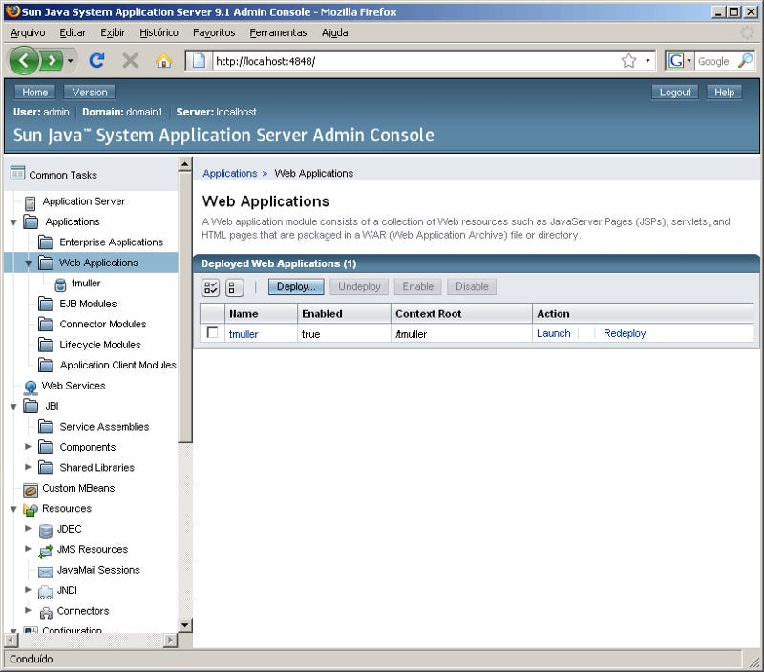Open the Ajuda menu
Screen dimensions: 764x672
tap(335, 32)
